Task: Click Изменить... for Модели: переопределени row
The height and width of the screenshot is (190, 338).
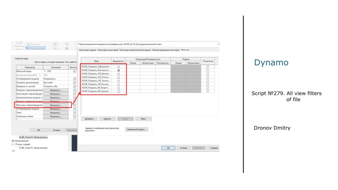Action: point(56,90)
